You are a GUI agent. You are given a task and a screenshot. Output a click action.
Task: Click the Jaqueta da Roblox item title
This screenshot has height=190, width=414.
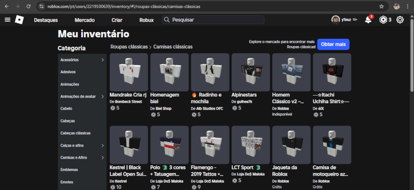click(x=285, y=171)
